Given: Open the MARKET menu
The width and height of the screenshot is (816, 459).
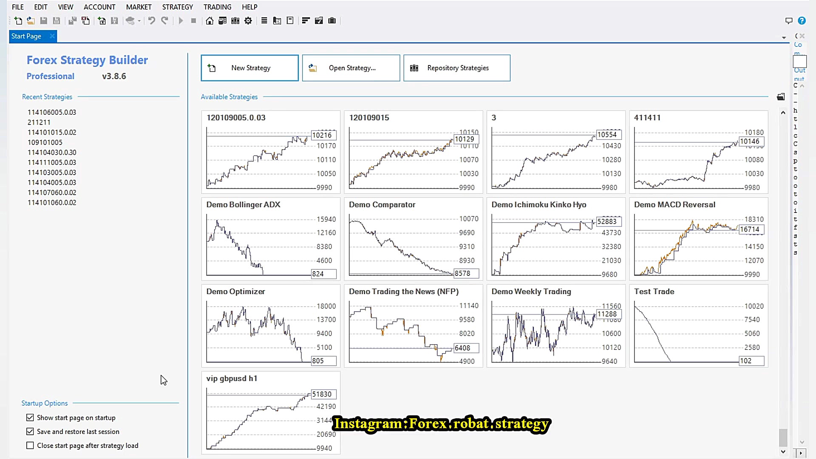Looking at the screenshot, I should tap(139, 7).
